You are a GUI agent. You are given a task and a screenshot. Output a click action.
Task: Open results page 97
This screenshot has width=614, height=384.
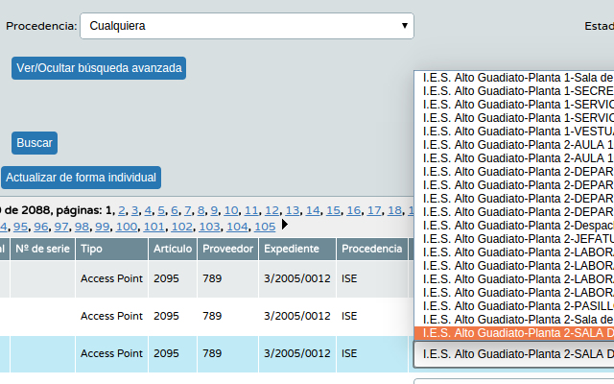pos(61,227)
